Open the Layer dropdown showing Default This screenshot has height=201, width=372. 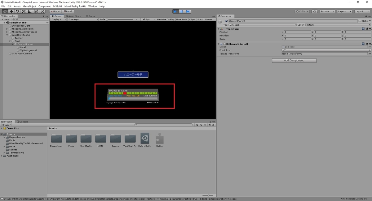[x=338, y=25]
